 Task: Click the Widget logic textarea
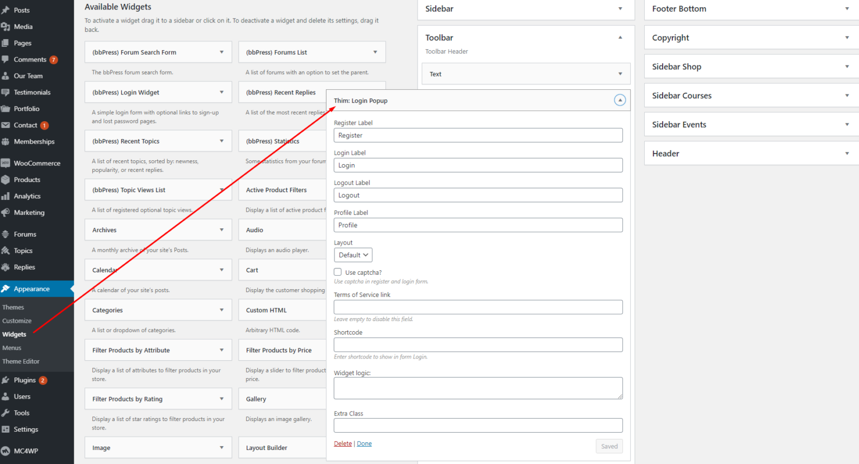[x=478, y=388]
